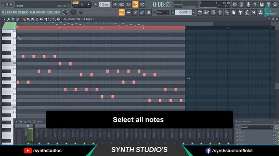Click the red Record button
The height and width of the screenshot is (156, 279).
pos(95,4)
